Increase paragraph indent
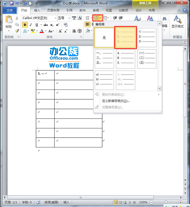Image resolution: width=190 pixels, height=207 pixels. 121,18
